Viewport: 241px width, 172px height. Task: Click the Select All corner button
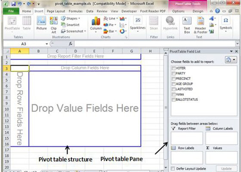[x=6, y=51]
